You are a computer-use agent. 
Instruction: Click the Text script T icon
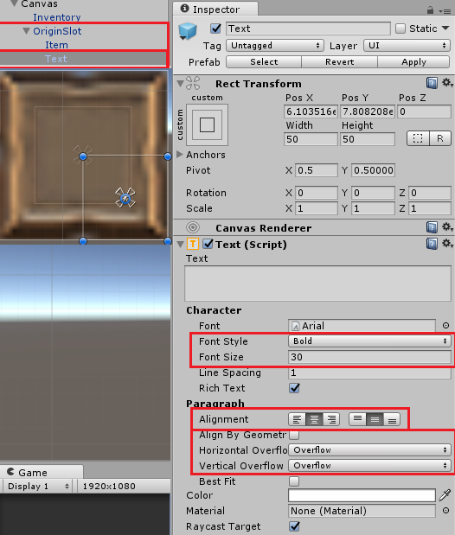pyautogui.click(x=193, y=244)
